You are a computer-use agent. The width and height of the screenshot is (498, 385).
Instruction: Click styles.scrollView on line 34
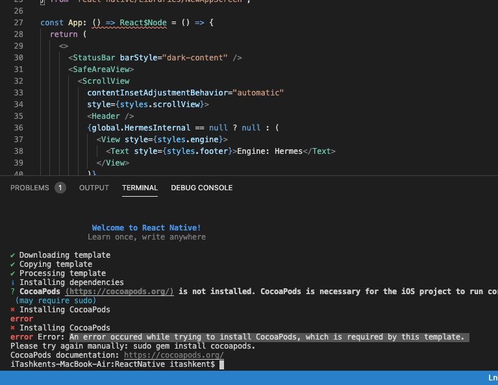[160, 104]
